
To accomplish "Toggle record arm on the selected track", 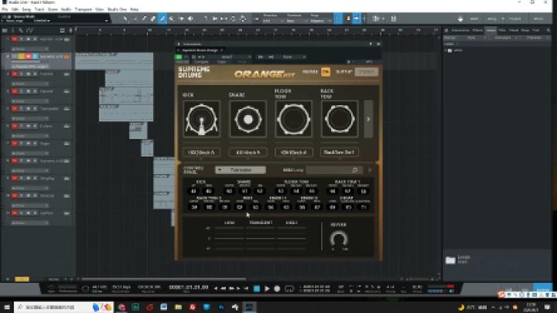I will click(x=28, y=56).
